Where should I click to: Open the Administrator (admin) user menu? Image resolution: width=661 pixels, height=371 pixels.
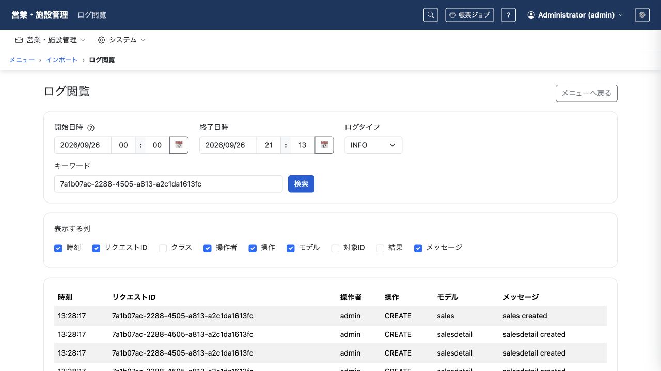pyautogui.click(x=575, y=15)
